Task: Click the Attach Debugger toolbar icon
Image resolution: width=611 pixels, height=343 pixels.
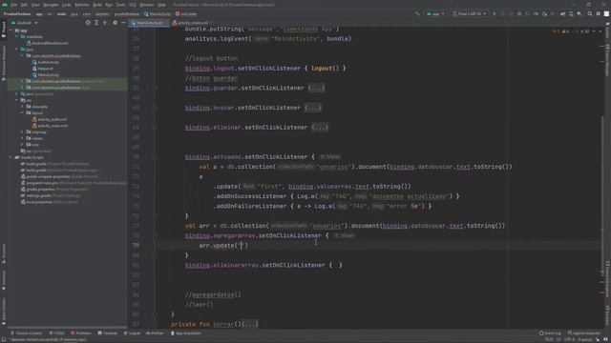Action: pyautogui.click(x=544, y=13)
